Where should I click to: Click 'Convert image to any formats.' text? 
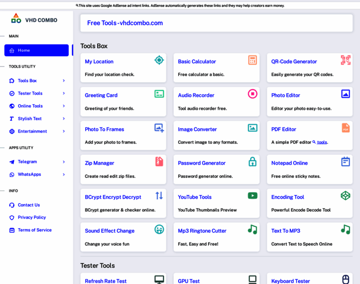pyautogui.click(x=208, y=142)
